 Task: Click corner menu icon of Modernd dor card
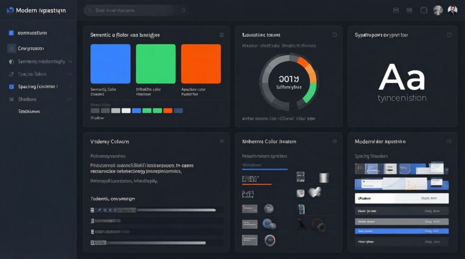449,142
